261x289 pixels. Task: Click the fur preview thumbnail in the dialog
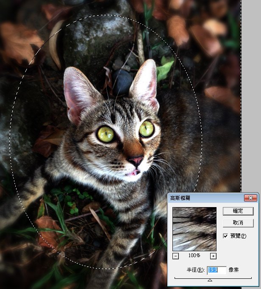(x=194, y=229)
